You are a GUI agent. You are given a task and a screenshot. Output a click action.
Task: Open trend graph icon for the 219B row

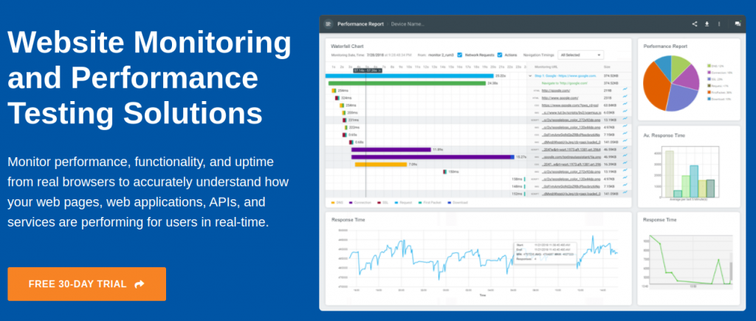pyautogui.click(x=625, y=89)
